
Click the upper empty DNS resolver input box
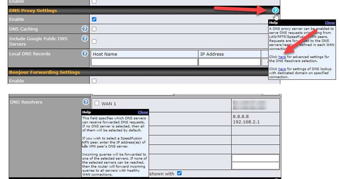click(x=255, y=158)
